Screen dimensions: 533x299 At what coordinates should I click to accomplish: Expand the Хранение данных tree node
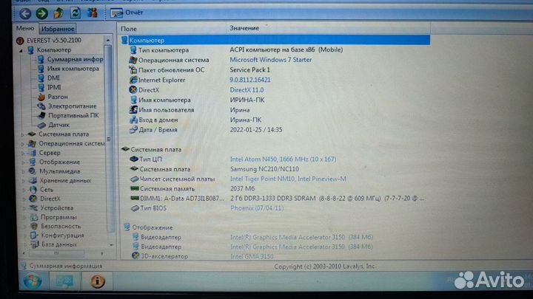click(x=24, y=181)
